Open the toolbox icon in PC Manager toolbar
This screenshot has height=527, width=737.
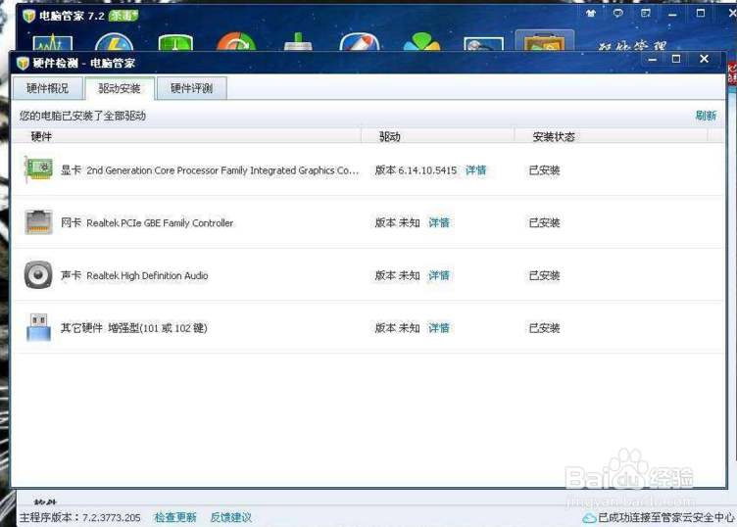(x=544, y=41)
